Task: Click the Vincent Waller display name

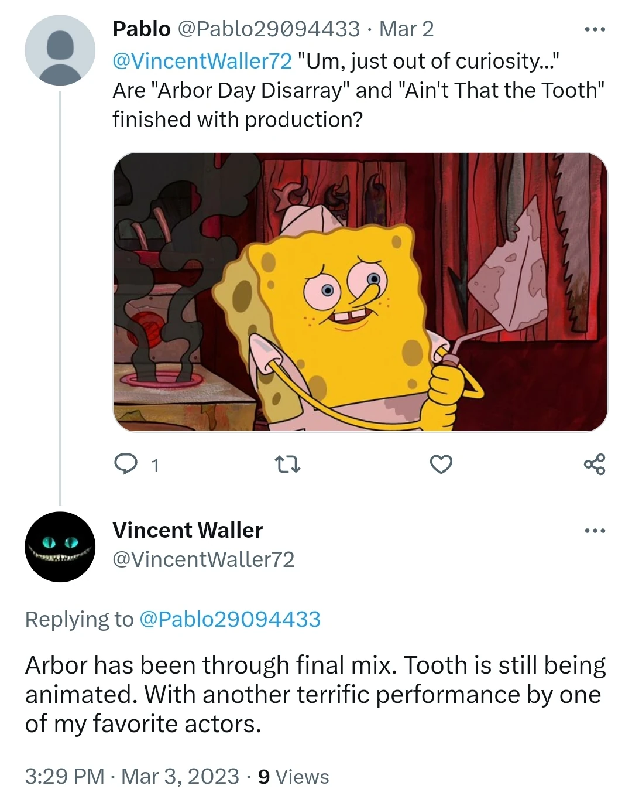Action: click(187, 530)
